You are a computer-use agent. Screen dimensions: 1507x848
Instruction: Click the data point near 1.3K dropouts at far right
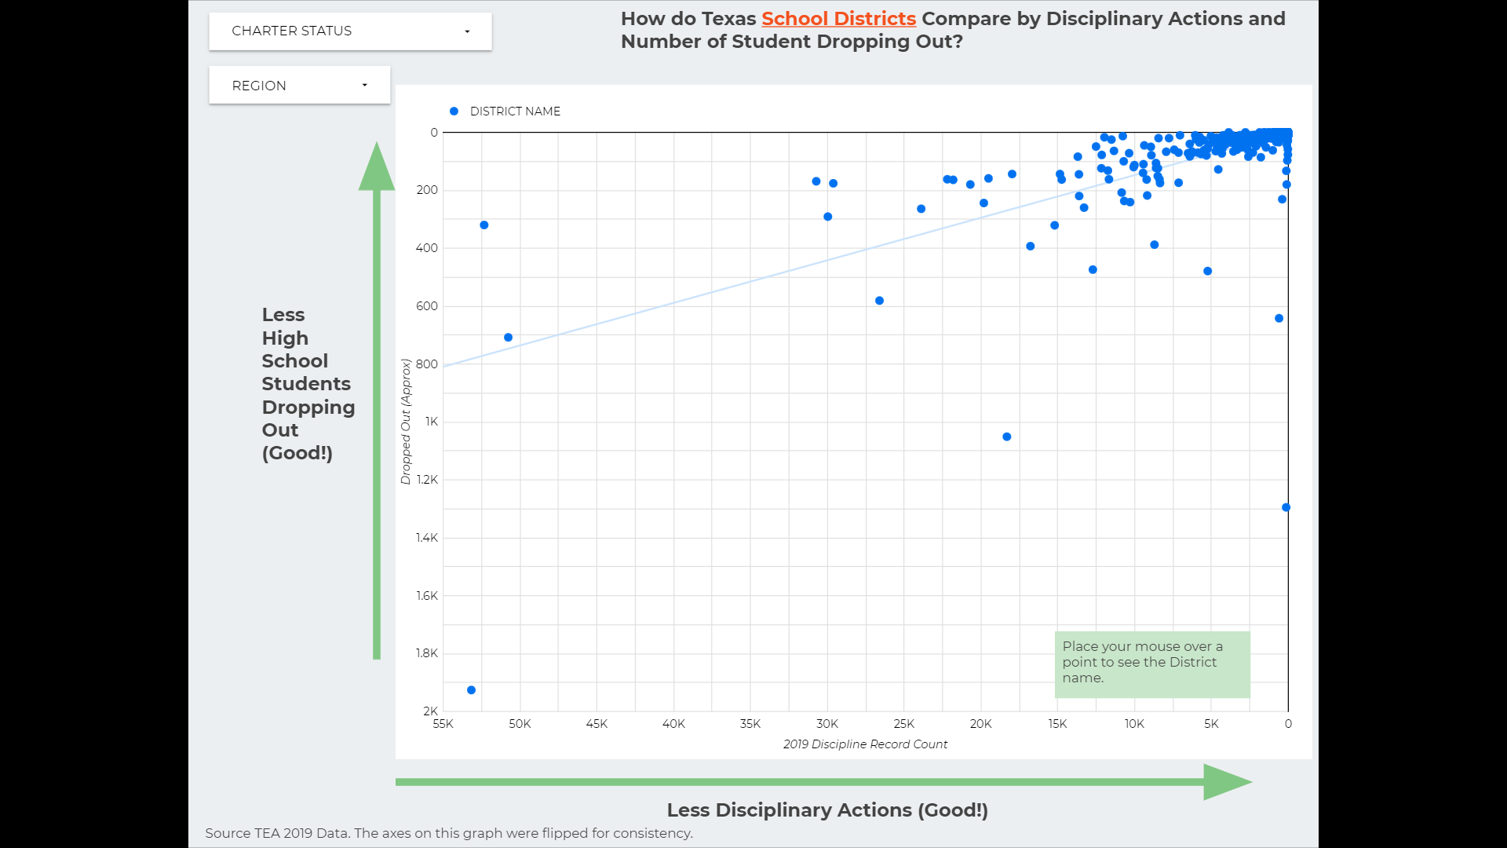(1286, 507)
